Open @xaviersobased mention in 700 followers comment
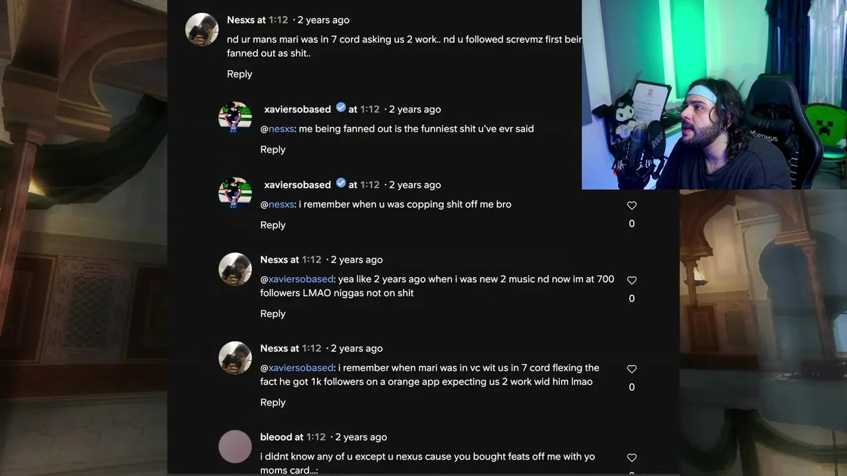This screenshot has width=847, height=476. [x=297, y=279]
